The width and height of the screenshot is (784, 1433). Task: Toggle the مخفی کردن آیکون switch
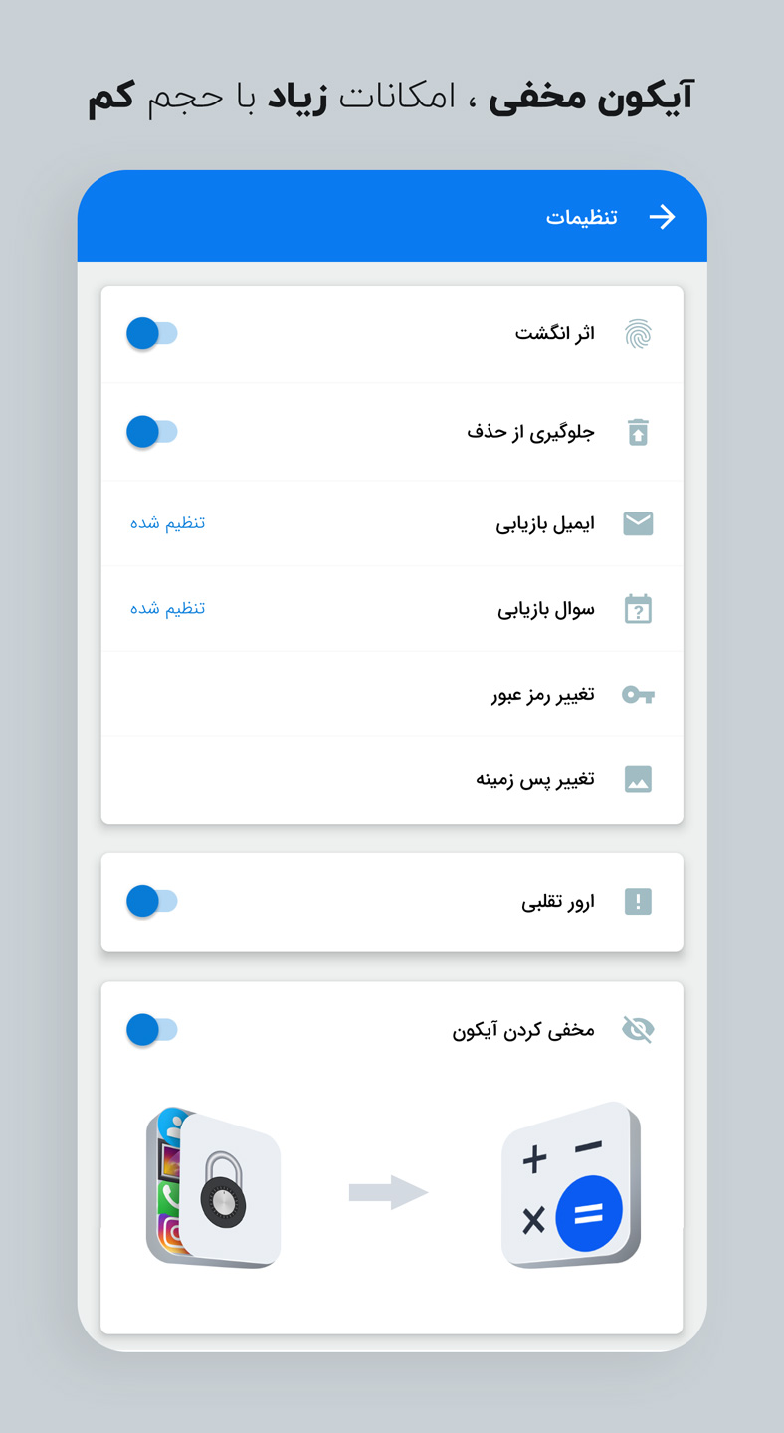coord(151,1029)
